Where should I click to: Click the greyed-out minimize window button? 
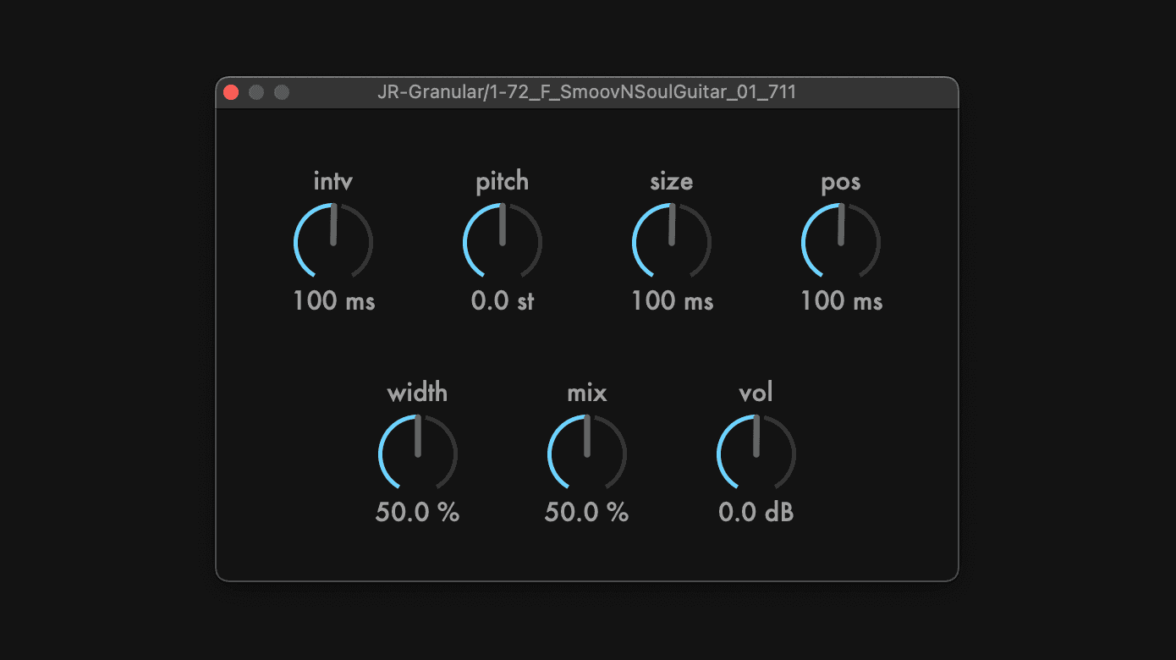(x=256, y=93)
